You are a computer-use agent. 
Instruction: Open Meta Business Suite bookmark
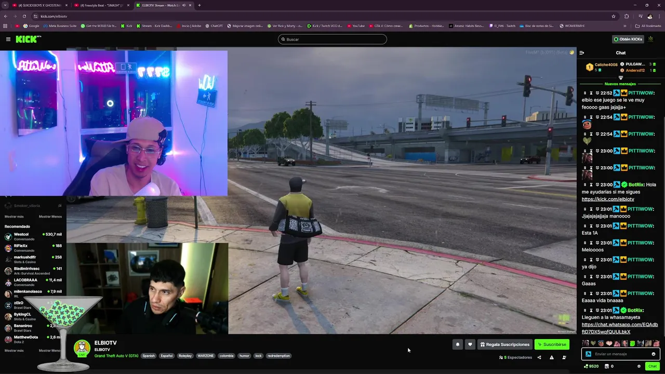(60, 26)
